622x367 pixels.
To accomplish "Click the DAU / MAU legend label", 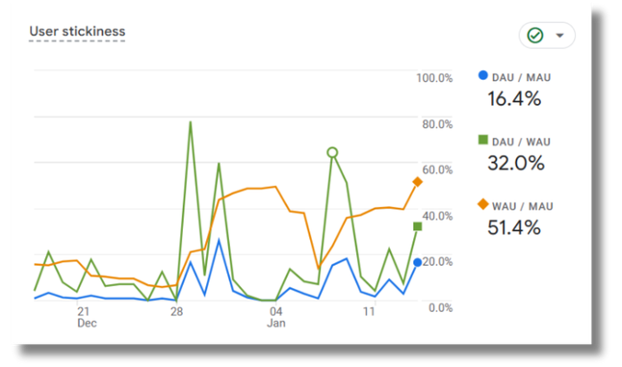I will (x=521, y=77).
